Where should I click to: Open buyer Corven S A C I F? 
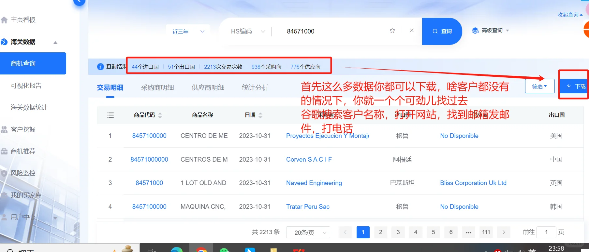click(x=309, y=159)
